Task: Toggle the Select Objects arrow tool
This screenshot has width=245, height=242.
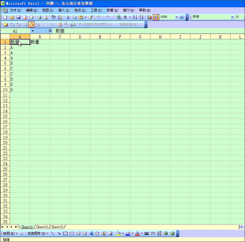Action: pyautogui.click(x=22, y=233)
